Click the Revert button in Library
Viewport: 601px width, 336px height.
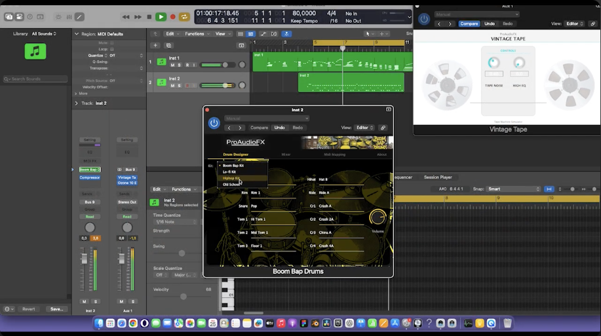[x=28, y=309]
